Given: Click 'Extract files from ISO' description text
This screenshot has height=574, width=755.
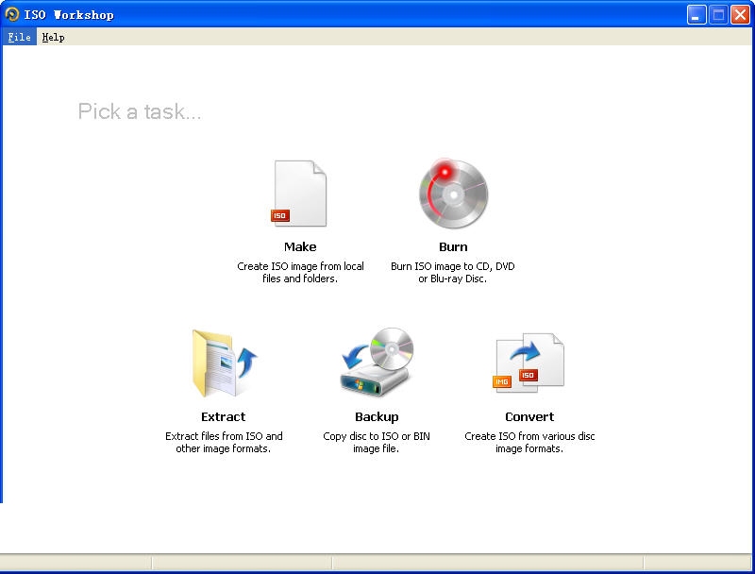Looking at the screenshot, I should (224, 443).
